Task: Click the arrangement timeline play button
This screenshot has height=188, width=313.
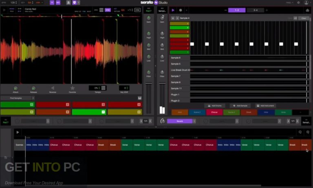Action: click(18, 132)
